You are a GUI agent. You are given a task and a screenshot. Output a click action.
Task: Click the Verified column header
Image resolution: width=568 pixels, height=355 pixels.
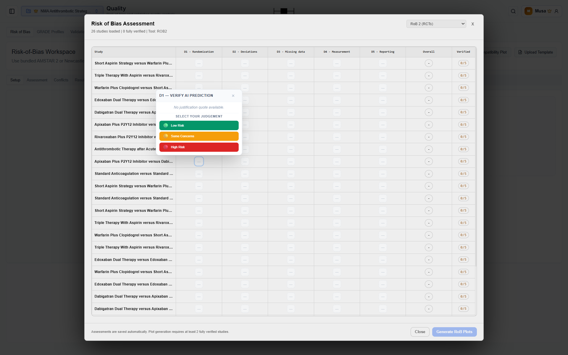click(463, 52)
